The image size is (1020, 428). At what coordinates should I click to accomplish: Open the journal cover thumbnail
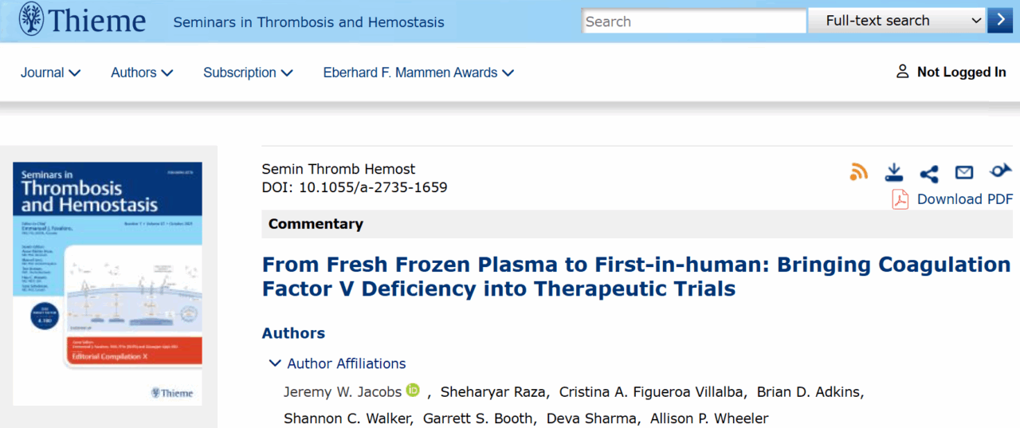click(x=108, y=284)
